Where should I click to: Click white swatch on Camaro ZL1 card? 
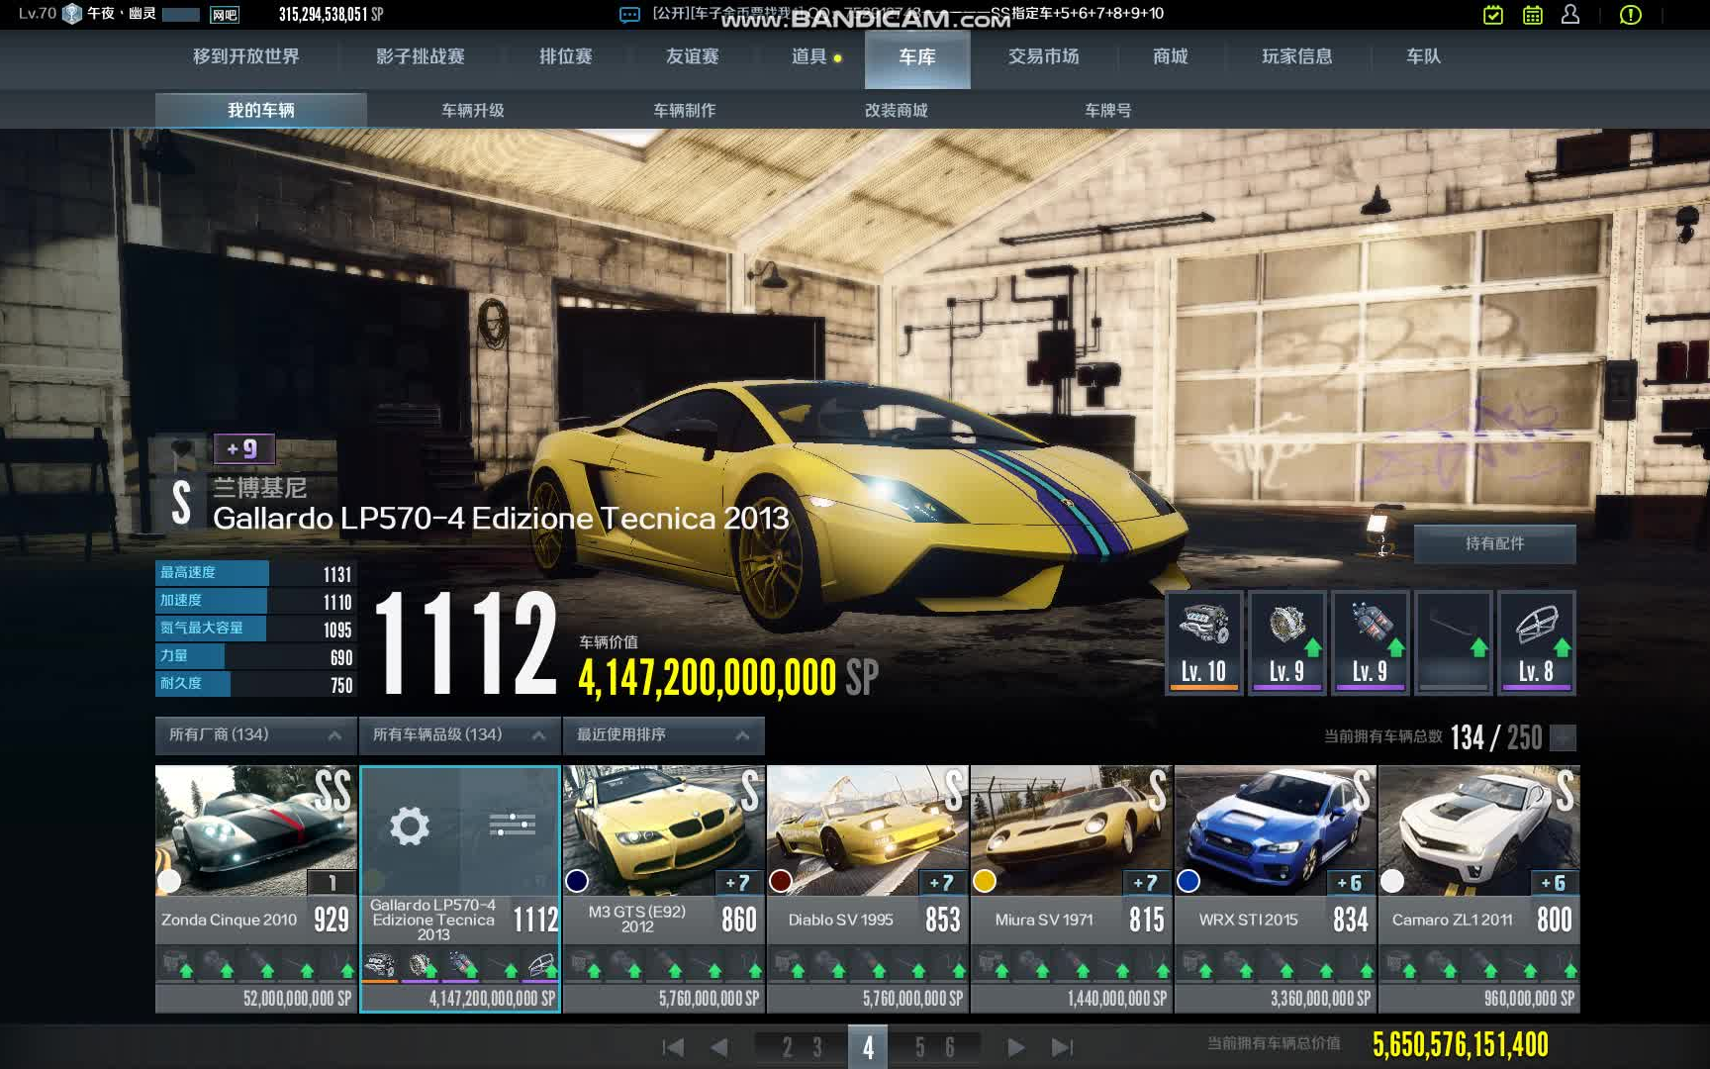pyautogui.click(x=1392, y=880)
